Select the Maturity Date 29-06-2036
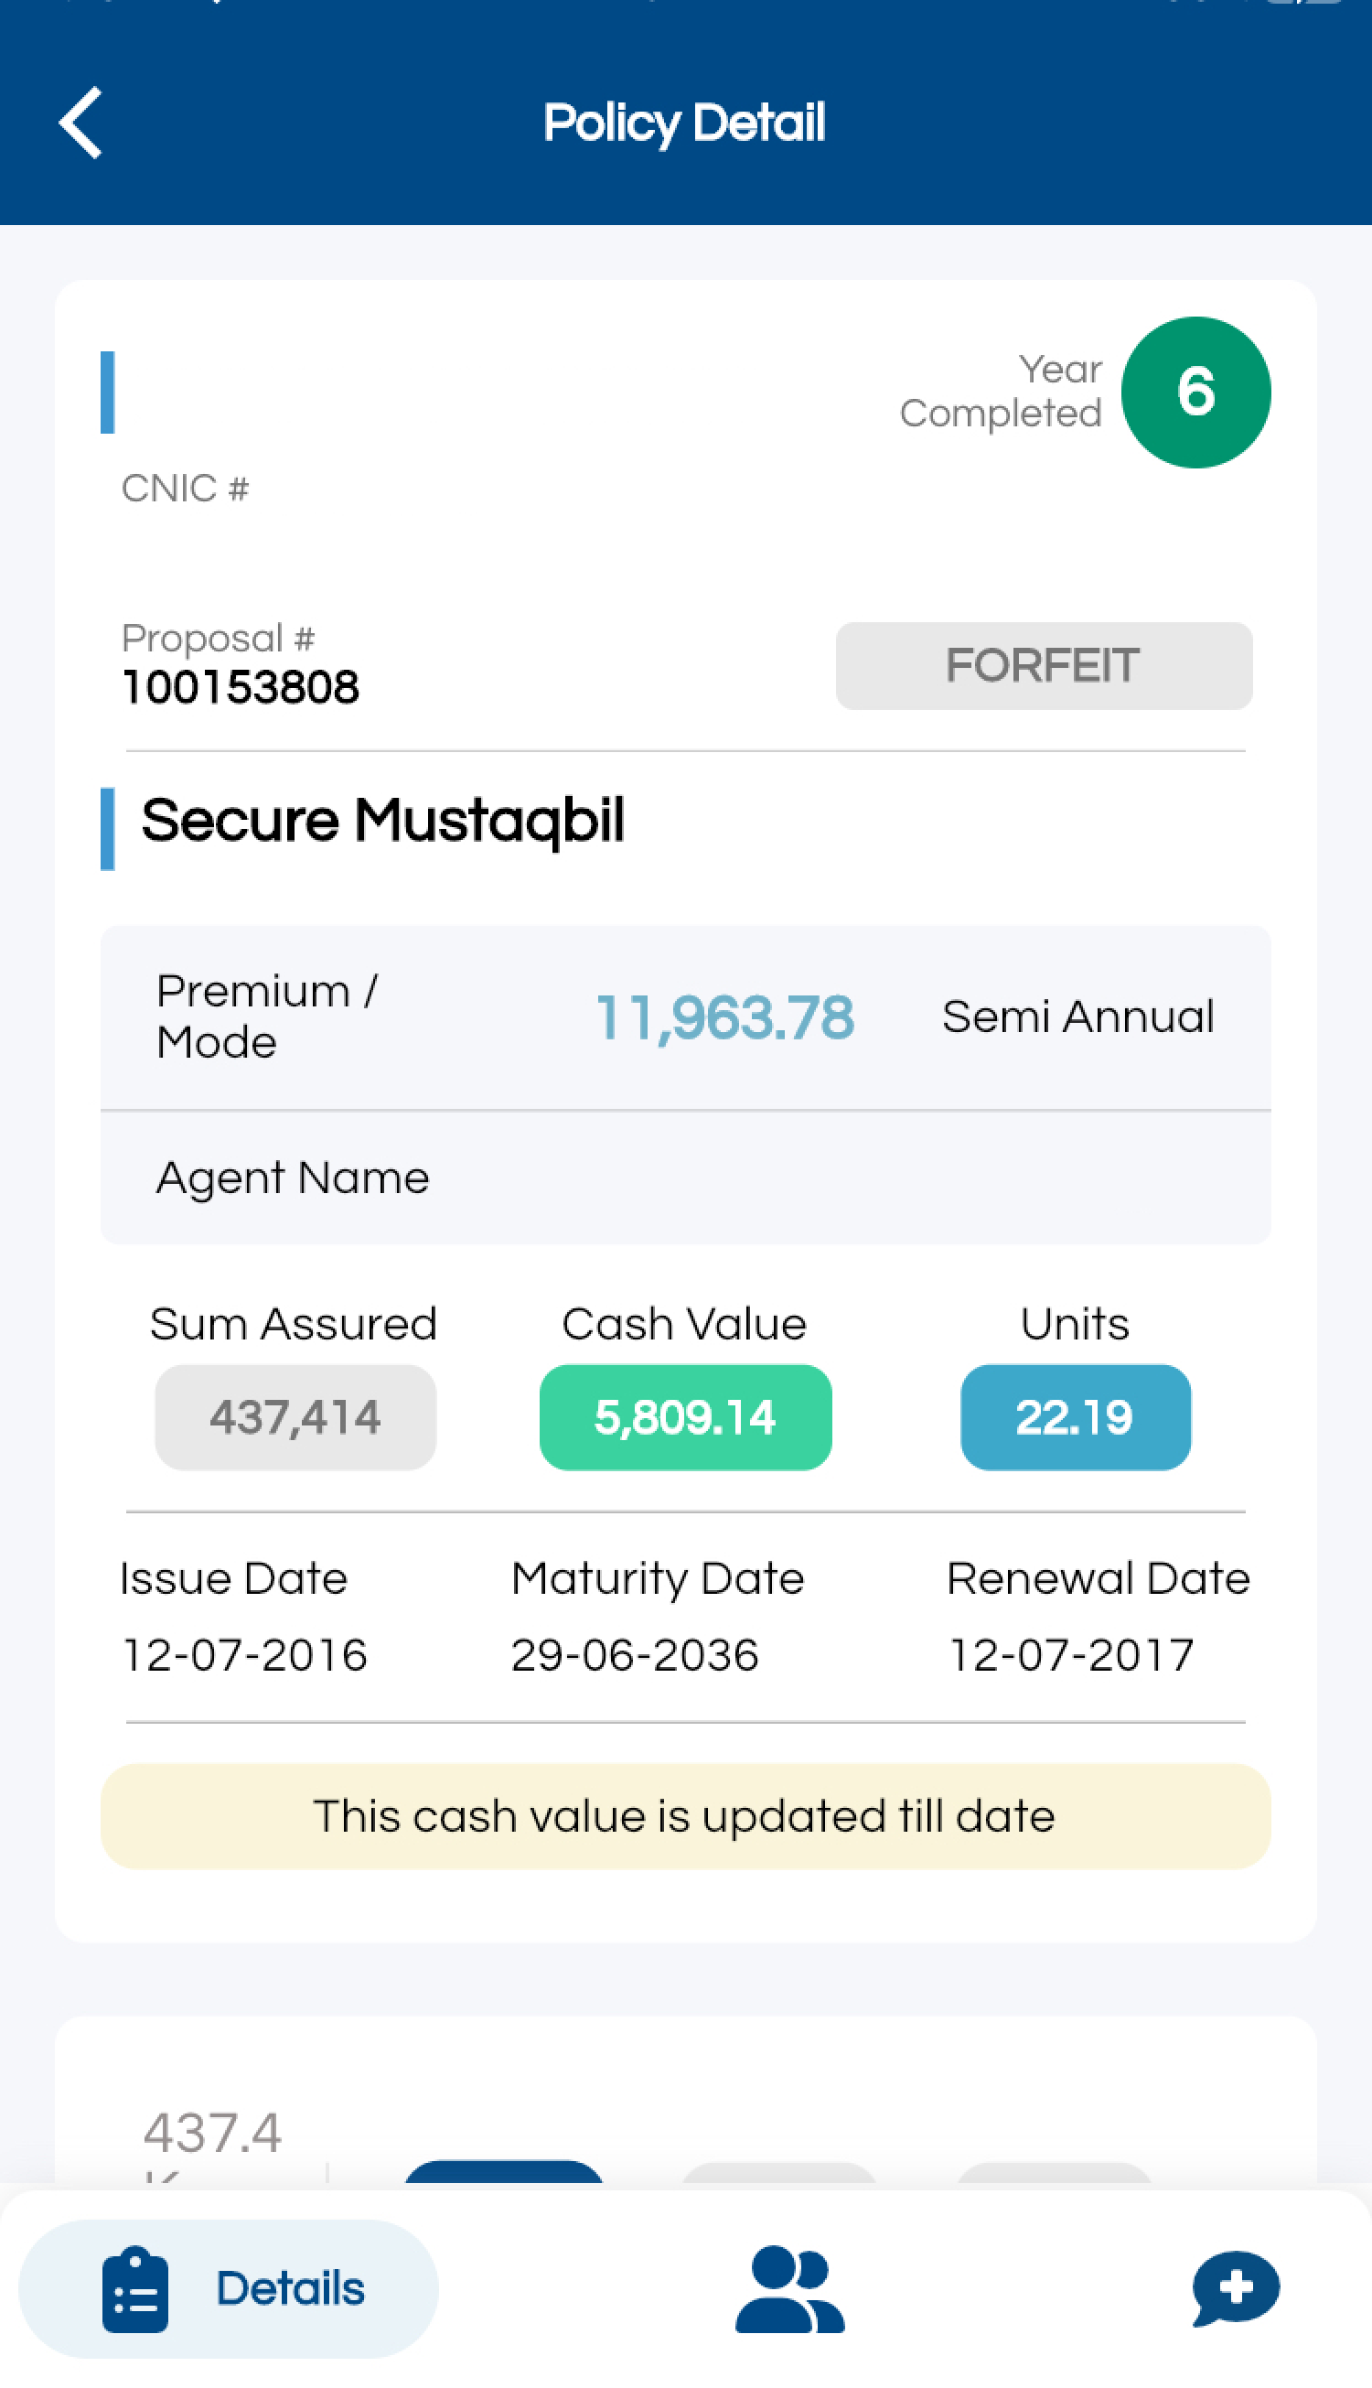This screenshot has height=2388, width=1372. (x=634, y=1655)
